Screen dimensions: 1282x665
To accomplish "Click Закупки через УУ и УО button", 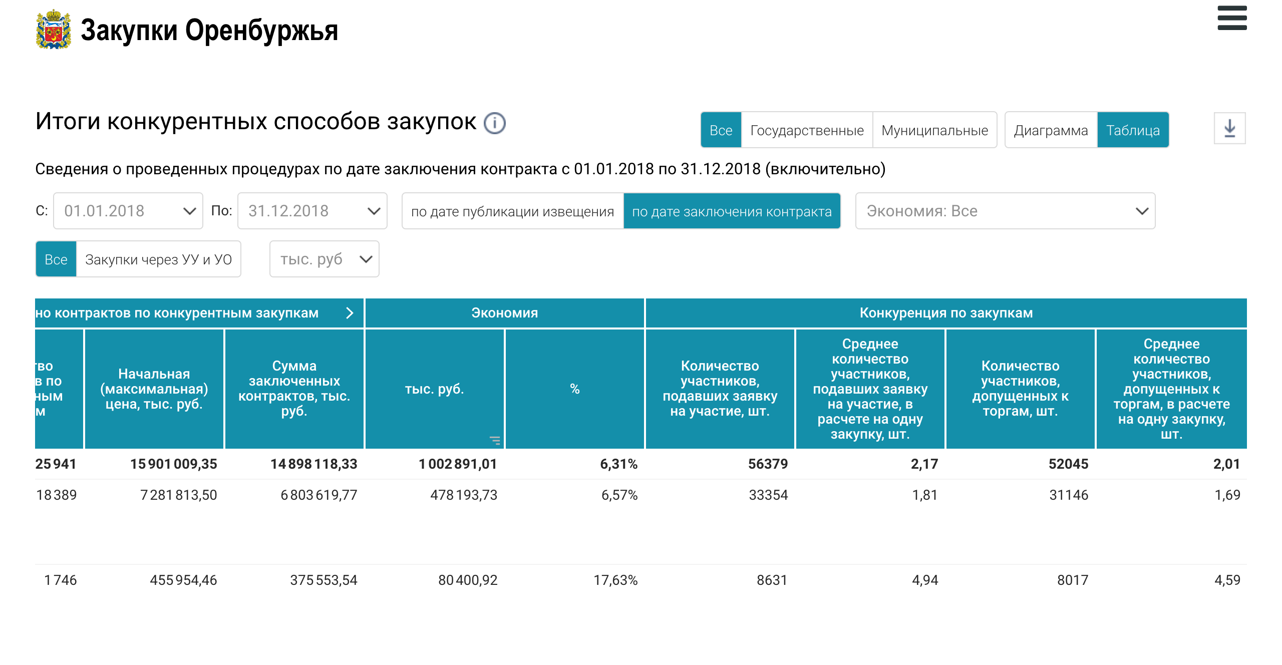I will click(158, 259).
